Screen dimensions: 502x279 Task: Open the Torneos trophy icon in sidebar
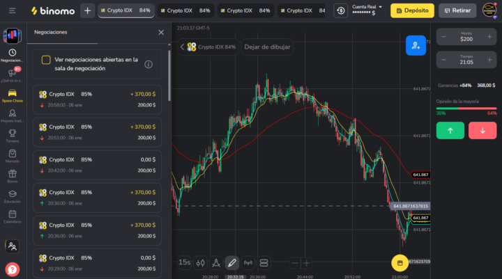(x=12, y=134)
